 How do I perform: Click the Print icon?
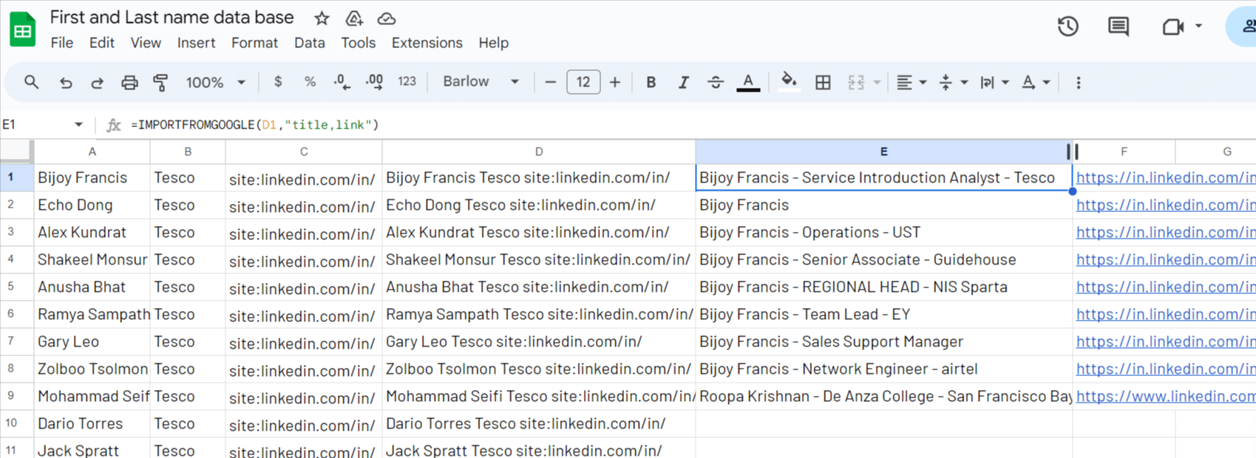point(129,83)
